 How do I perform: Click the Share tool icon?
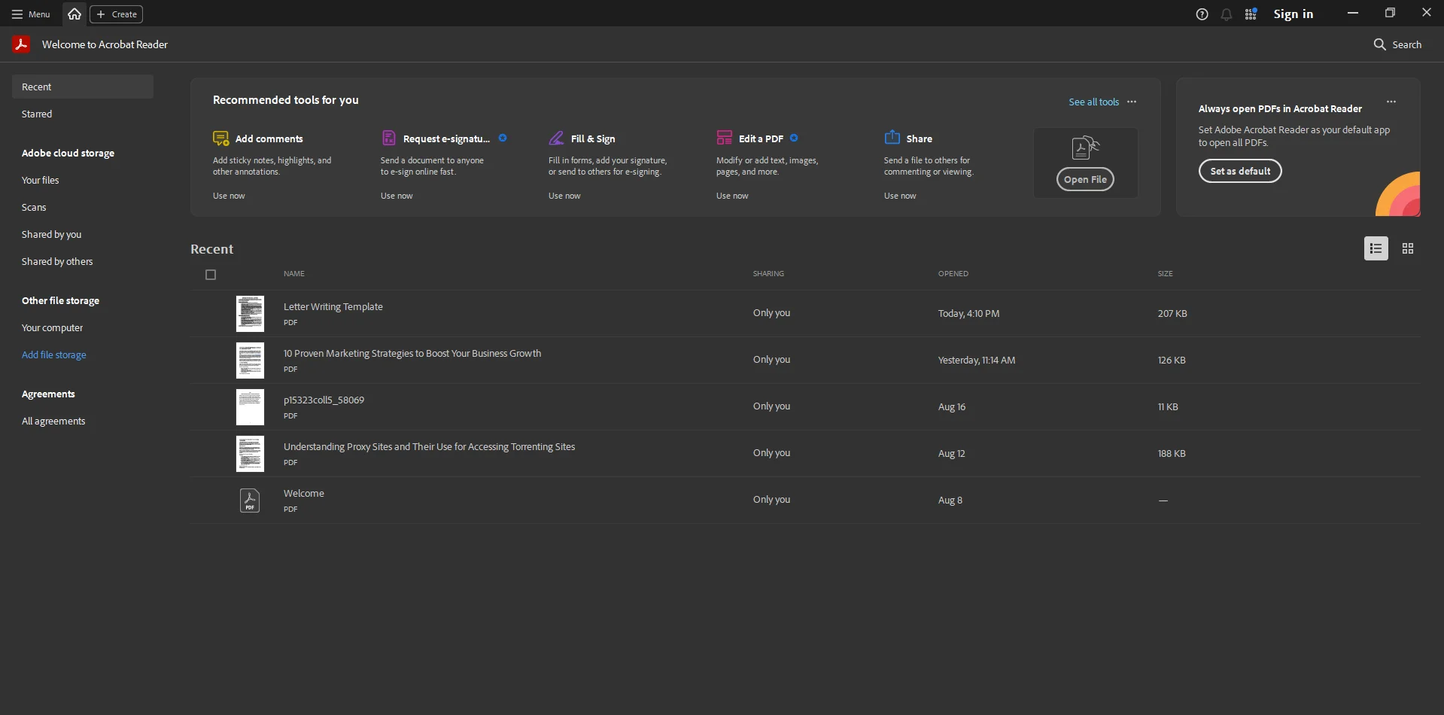point(892,137)
